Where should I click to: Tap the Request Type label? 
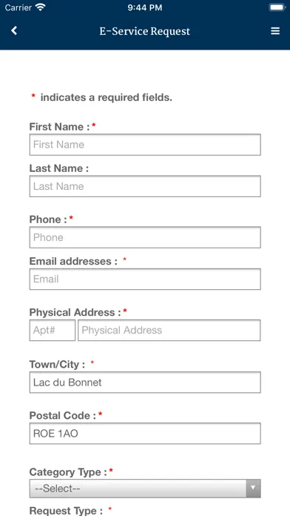(66, 511)
